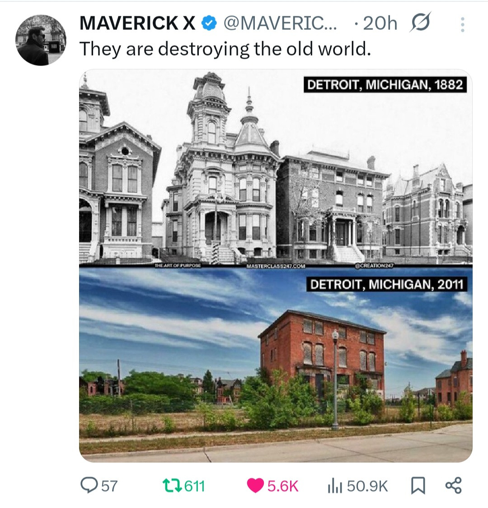Image resolution: width=488 pixels, height=508 pixels.
Task: Click the reply count 57
Action: click(x=109, y=486)
